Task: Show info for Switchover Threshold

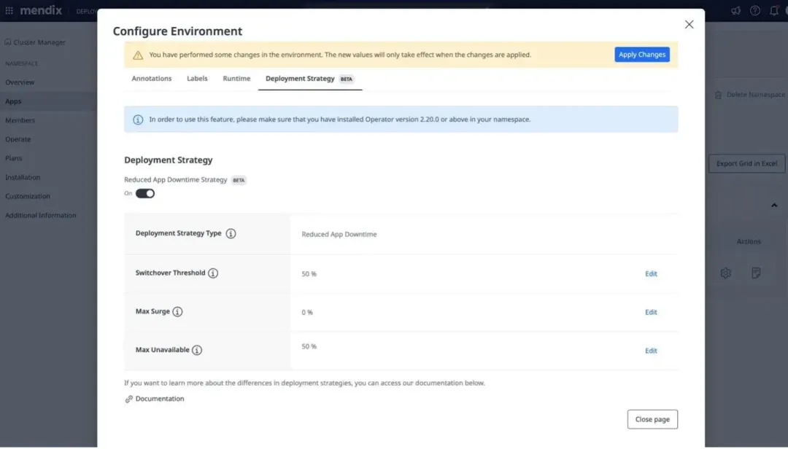Action: pyautogui.click(x=213, y=273)
